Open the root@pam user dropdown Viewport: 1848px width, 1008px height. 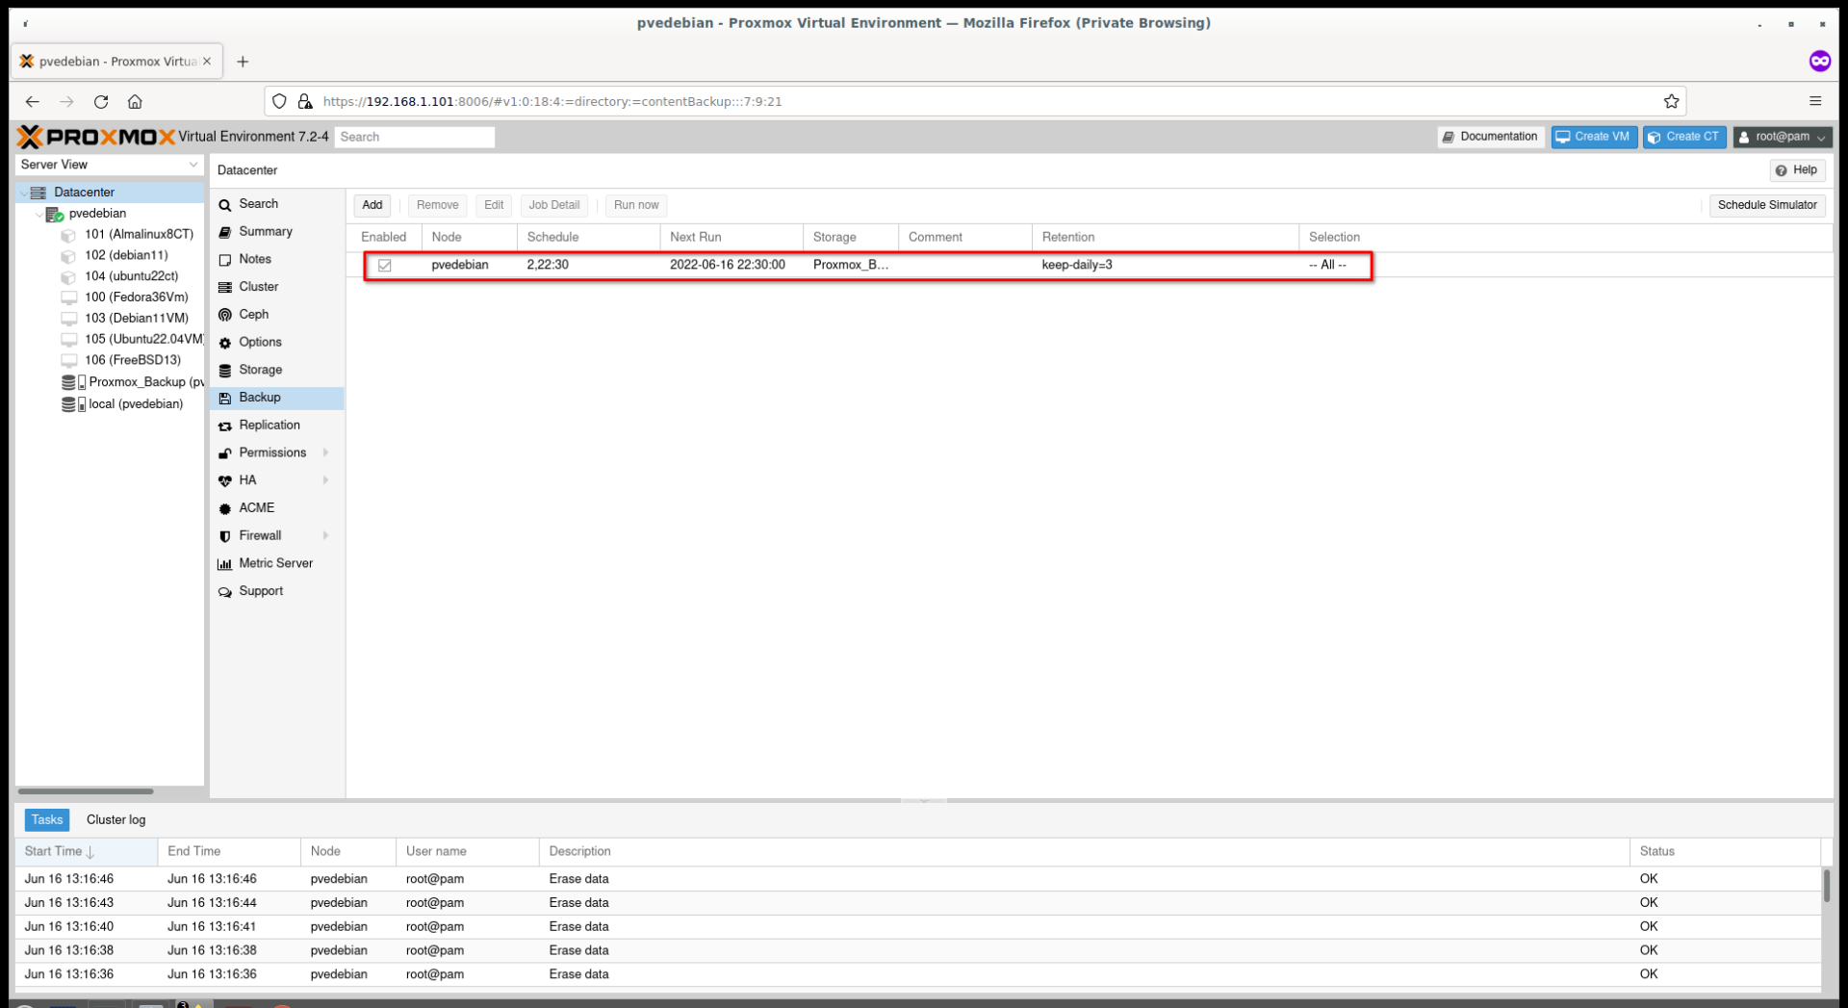click(x=1782, y=137)
